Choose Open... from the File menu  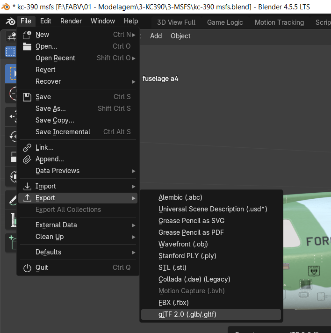[x=78, y=46]
